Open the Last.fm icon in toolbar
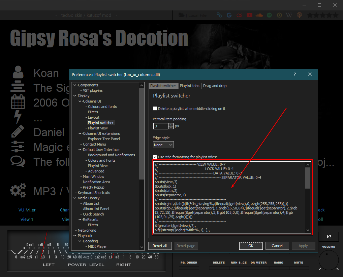The height and width of the screenshot is (277, 343). point(239,15)
